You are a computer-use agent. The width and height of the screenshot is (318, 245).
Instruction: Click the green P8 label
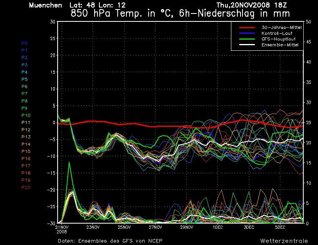click(x=25, y=101)
